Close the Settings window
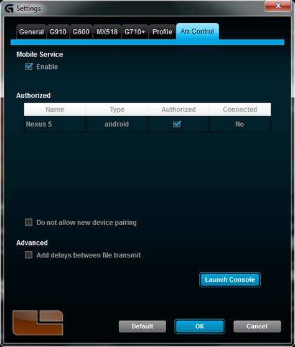 278,6
